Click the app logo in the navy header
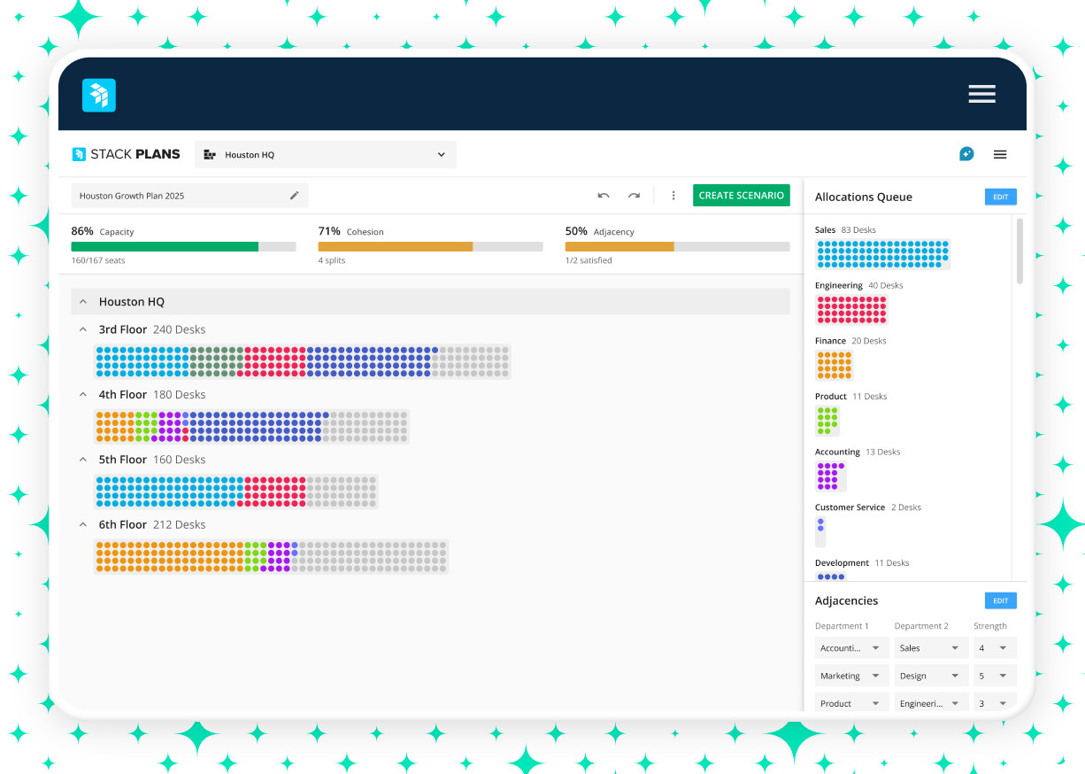Viewport: 1085px width, 774px height. [99, 96]
